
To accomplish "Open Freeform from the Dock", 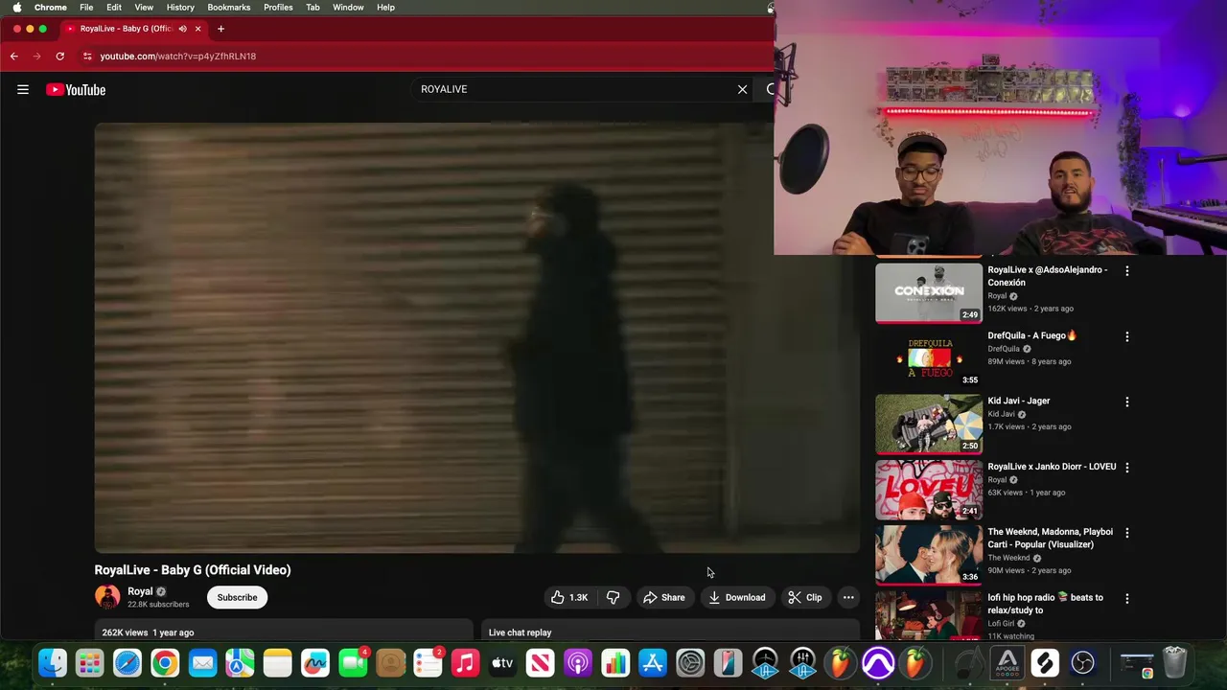I will click(x=315, y=662).
